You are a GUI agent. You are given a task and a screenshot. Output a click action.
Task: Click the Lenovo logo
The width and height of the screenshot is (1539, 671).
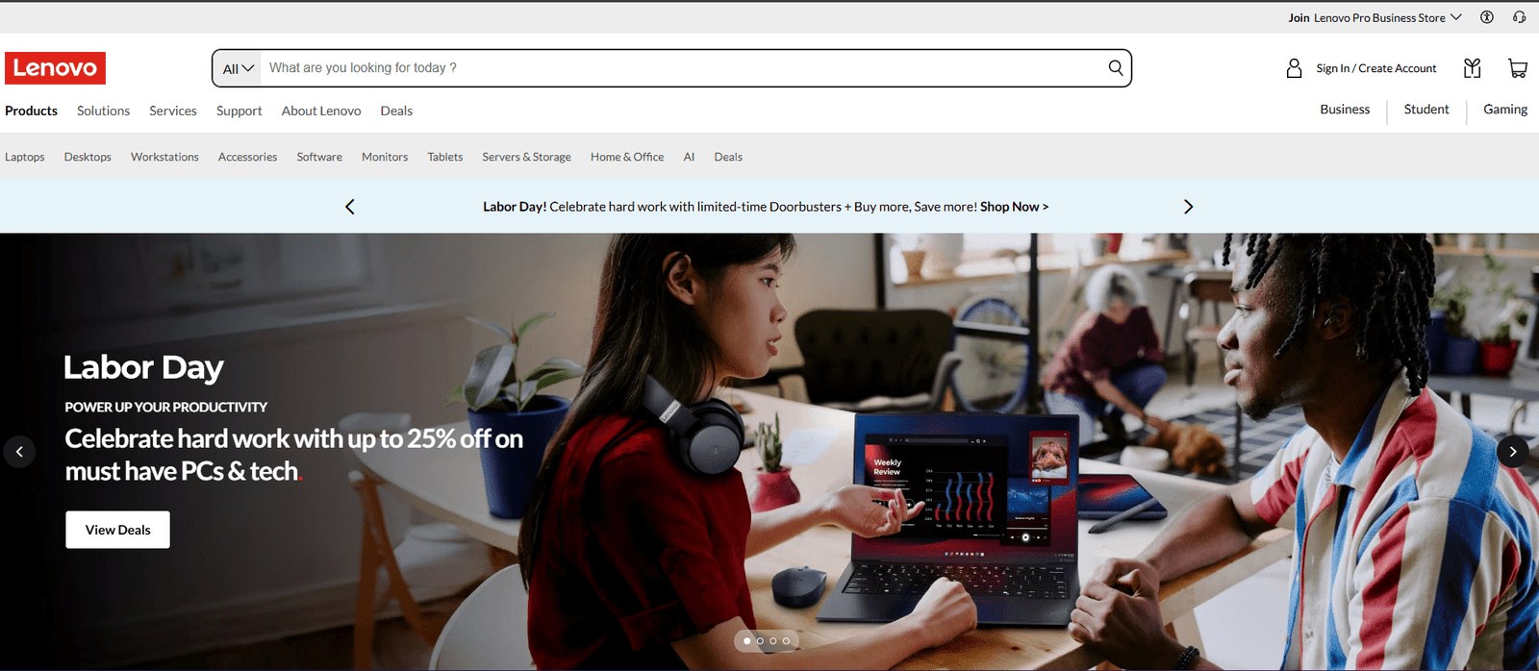[x=55, y=68]
